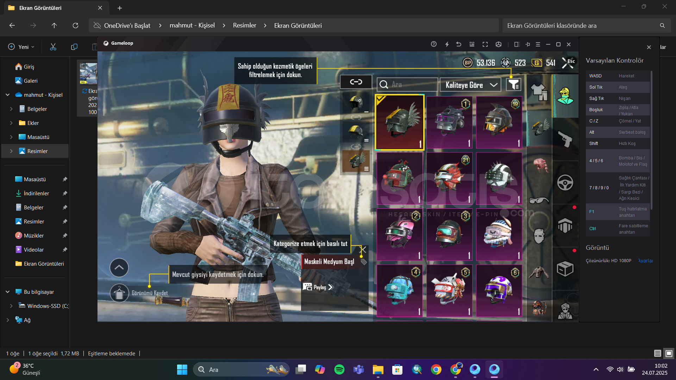The width and height of the screenshot is (676, 380).
Task: Toggle Gameloop side panel icon
Action: (517, 44)
